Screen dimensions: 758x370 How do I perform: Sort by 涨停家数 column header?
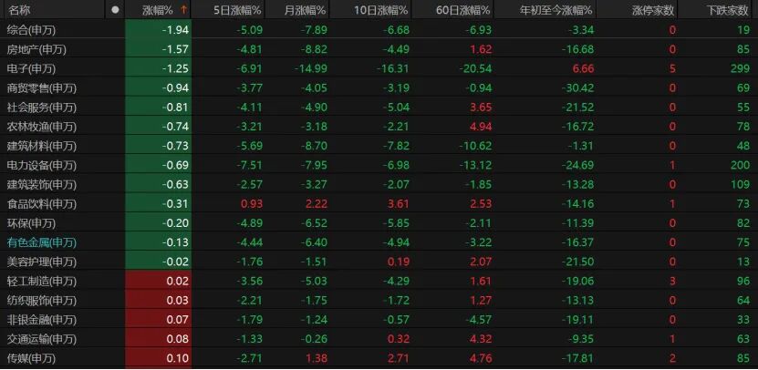coord(654,10)
